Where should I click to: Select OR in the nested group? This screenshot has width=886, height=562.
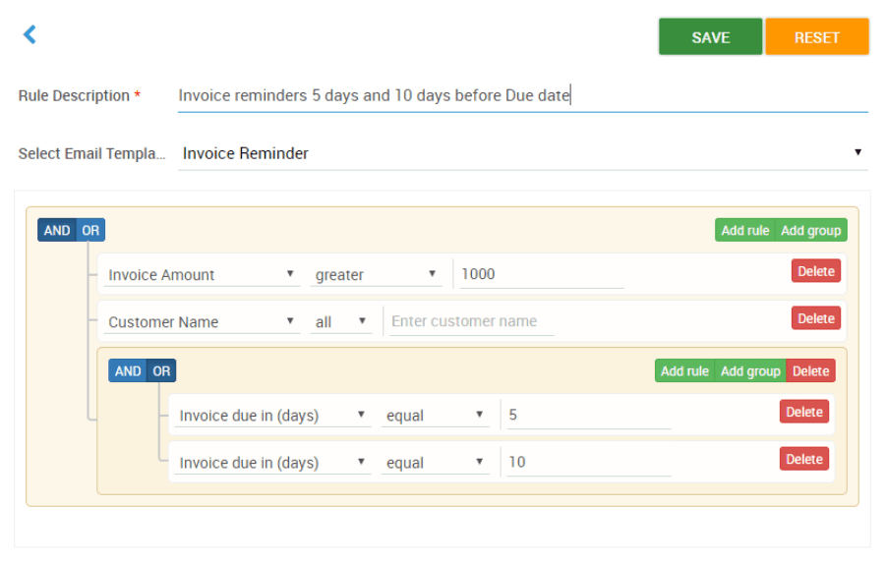[x=161, y=371]
